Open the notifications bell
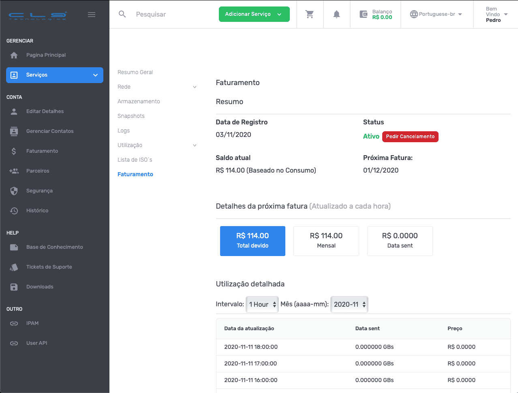Image resolution: width=518 pixels, height=393 pixels. (336, 14)
